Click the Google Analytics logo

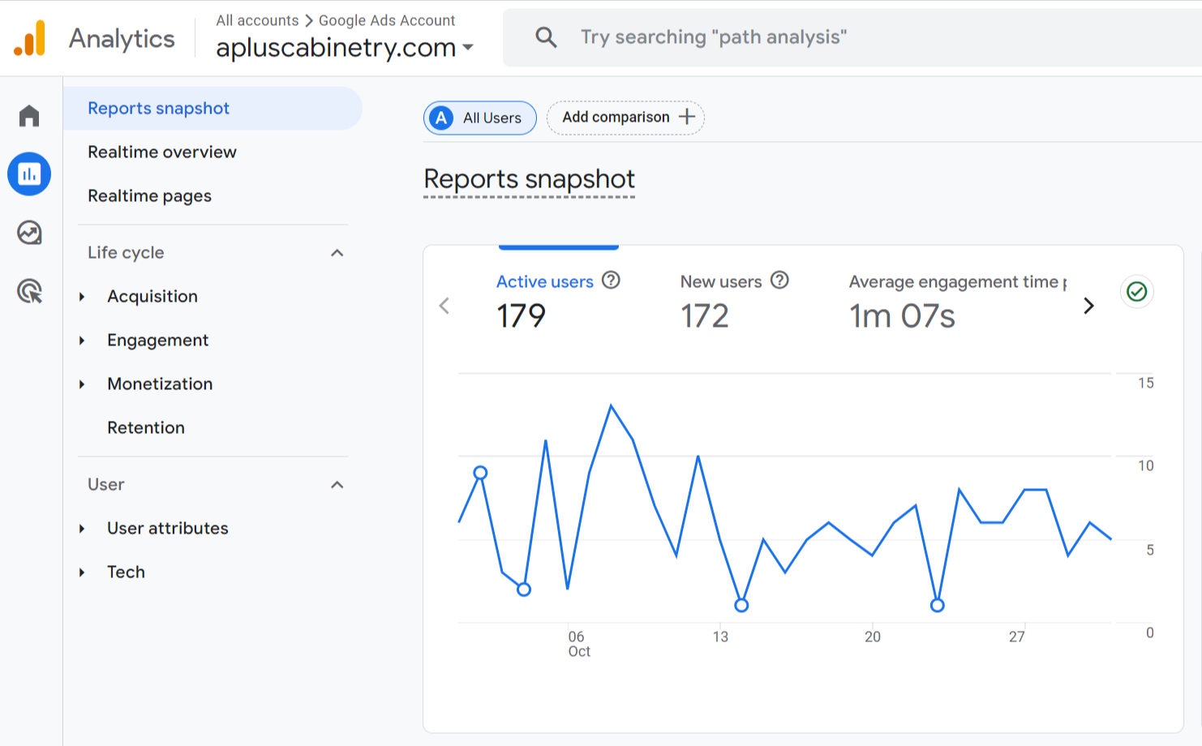pyautogui.click(x=30, y=38)
